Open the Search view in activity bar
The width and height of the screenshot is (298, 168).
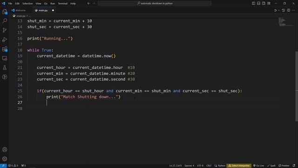5,21
